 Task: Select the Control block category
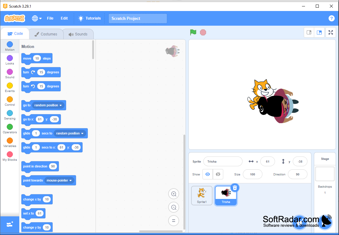coord(10,101)
